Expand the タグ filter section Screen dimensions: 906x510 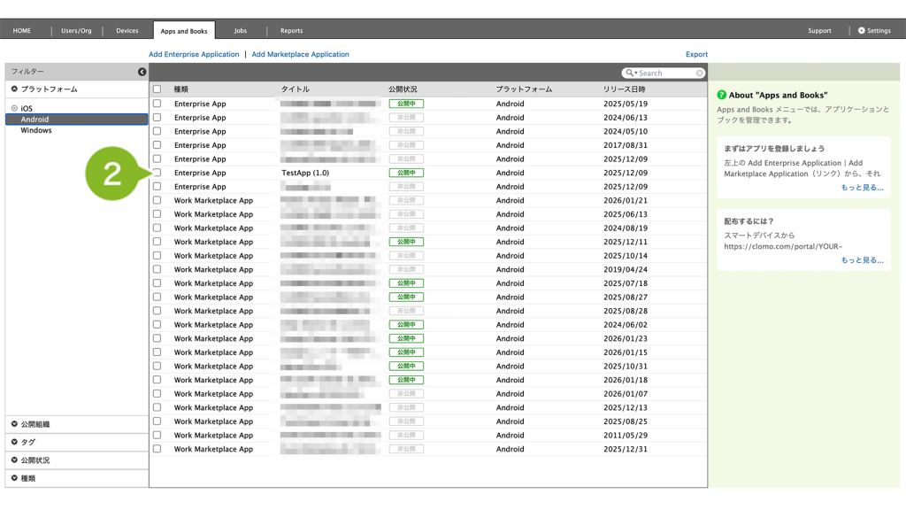pyautogui.click(x=14, y=442)
